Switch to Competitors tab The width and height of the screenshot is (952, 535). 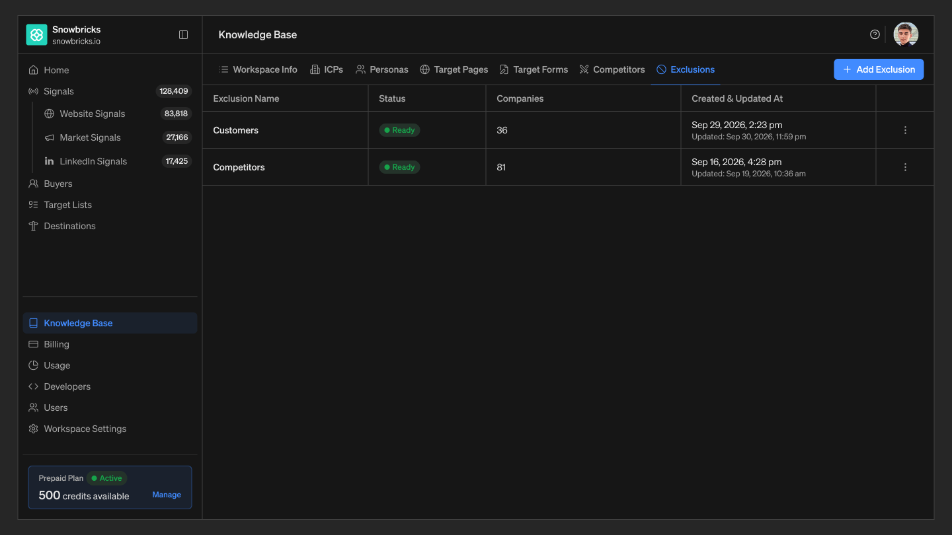click(x=612, y=69)
